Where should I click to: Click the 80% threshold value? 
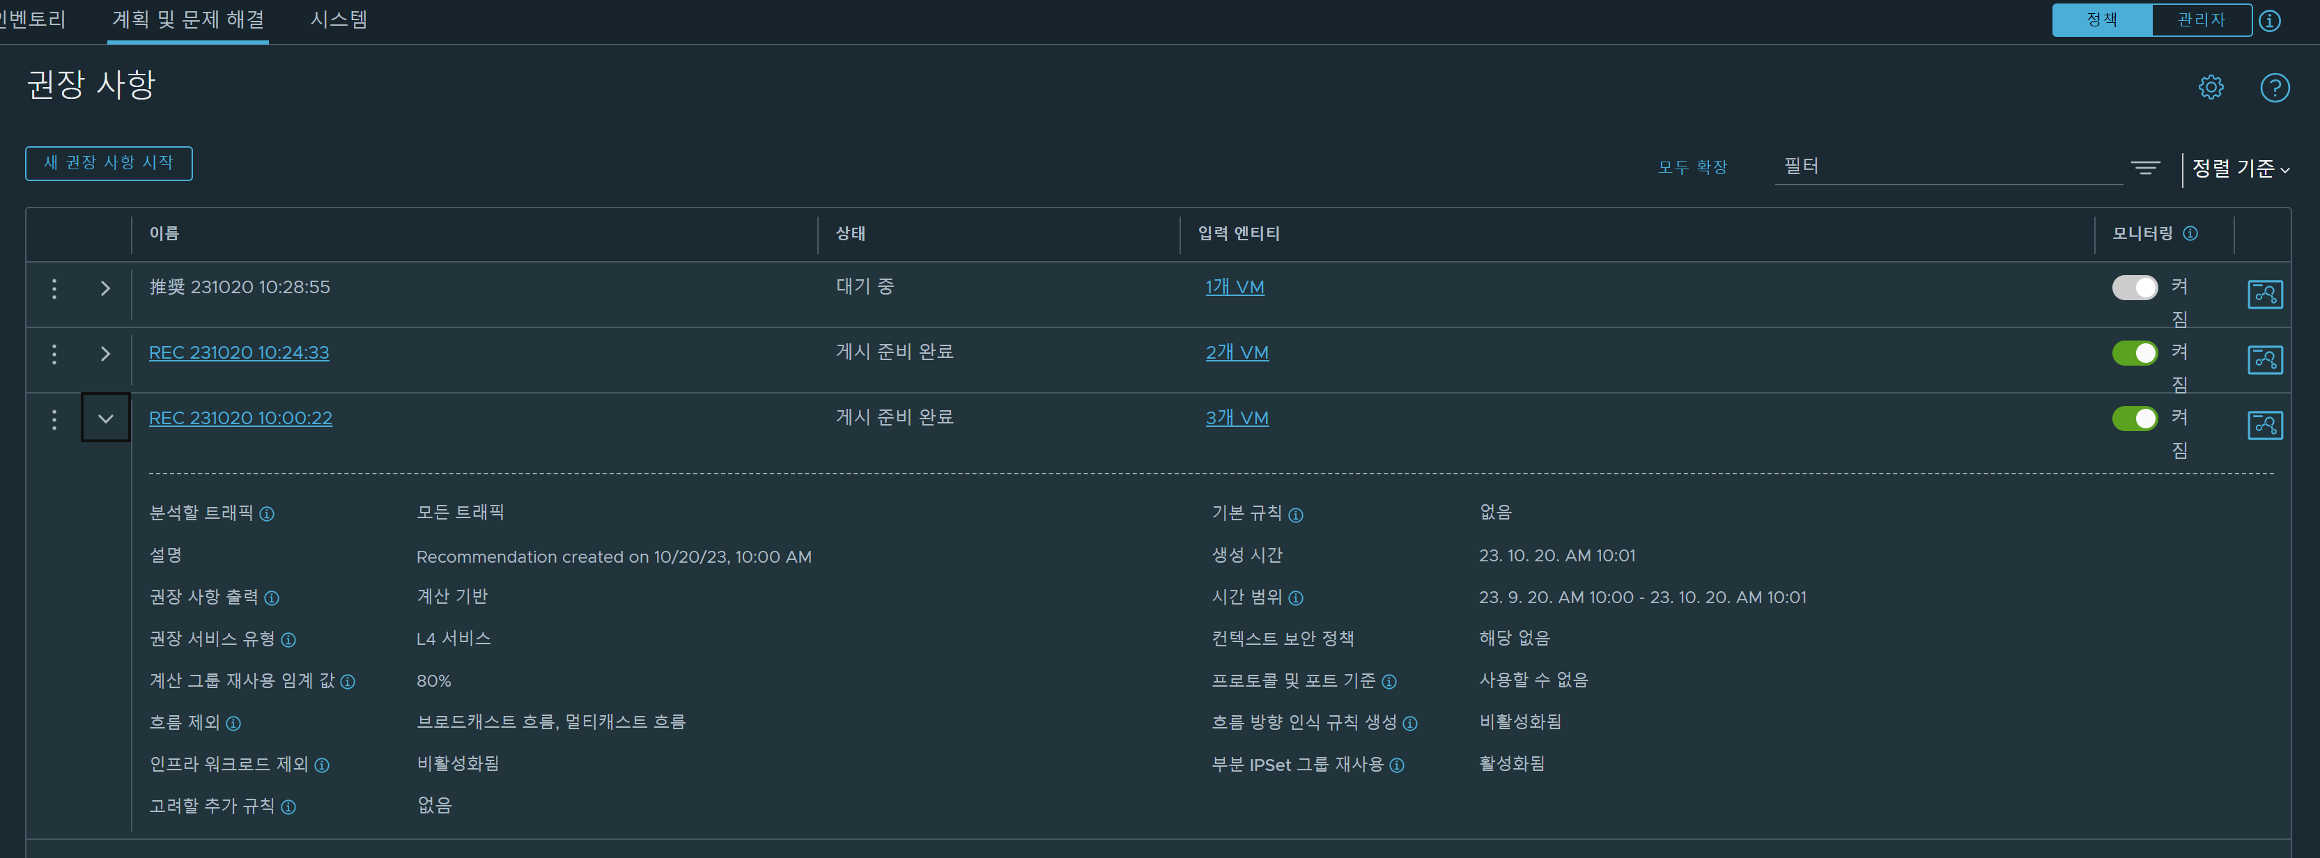click(x=433, y=682)
